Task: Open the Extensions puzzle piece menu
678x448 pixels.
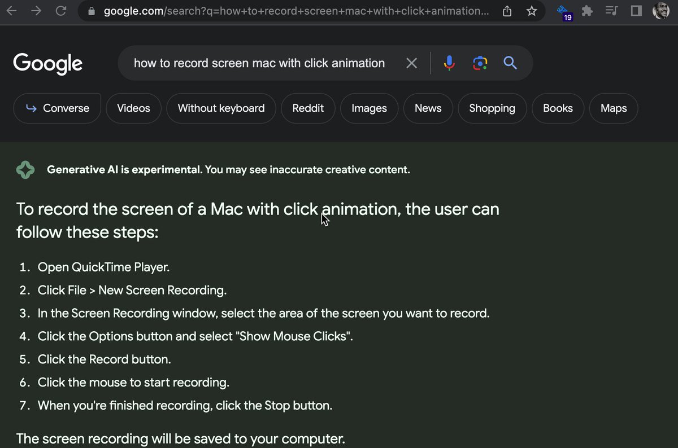Action: point(588,11)
